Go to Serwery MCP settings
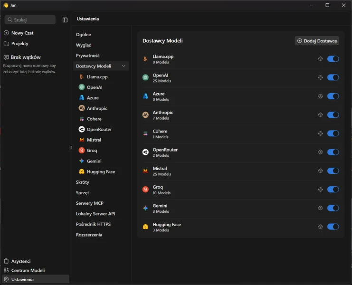Viewport: 352px width, 285px height. click(89, 203)
